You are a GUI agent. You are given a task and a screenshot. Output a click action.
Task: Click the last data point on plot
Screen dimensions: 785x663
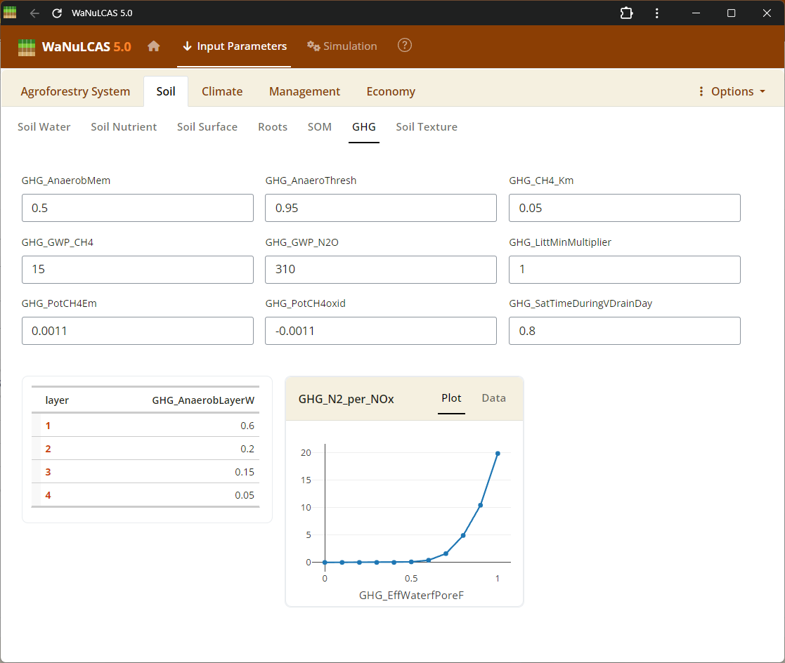498,453
